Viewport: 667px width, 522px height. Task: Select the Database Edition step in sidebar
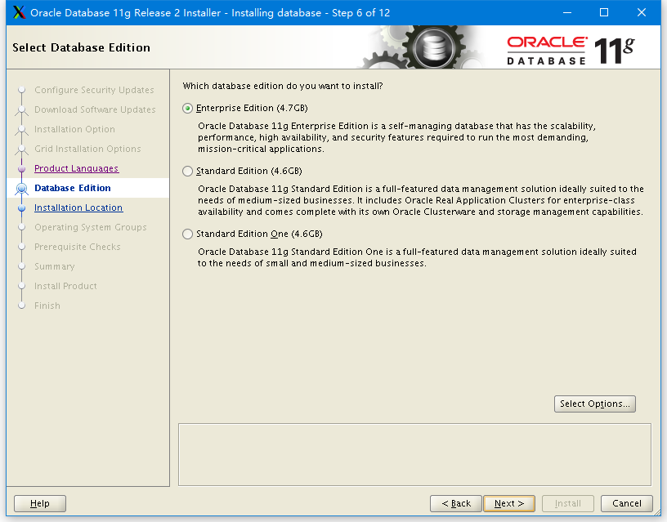pyautogui.click(x=73, y=188)
